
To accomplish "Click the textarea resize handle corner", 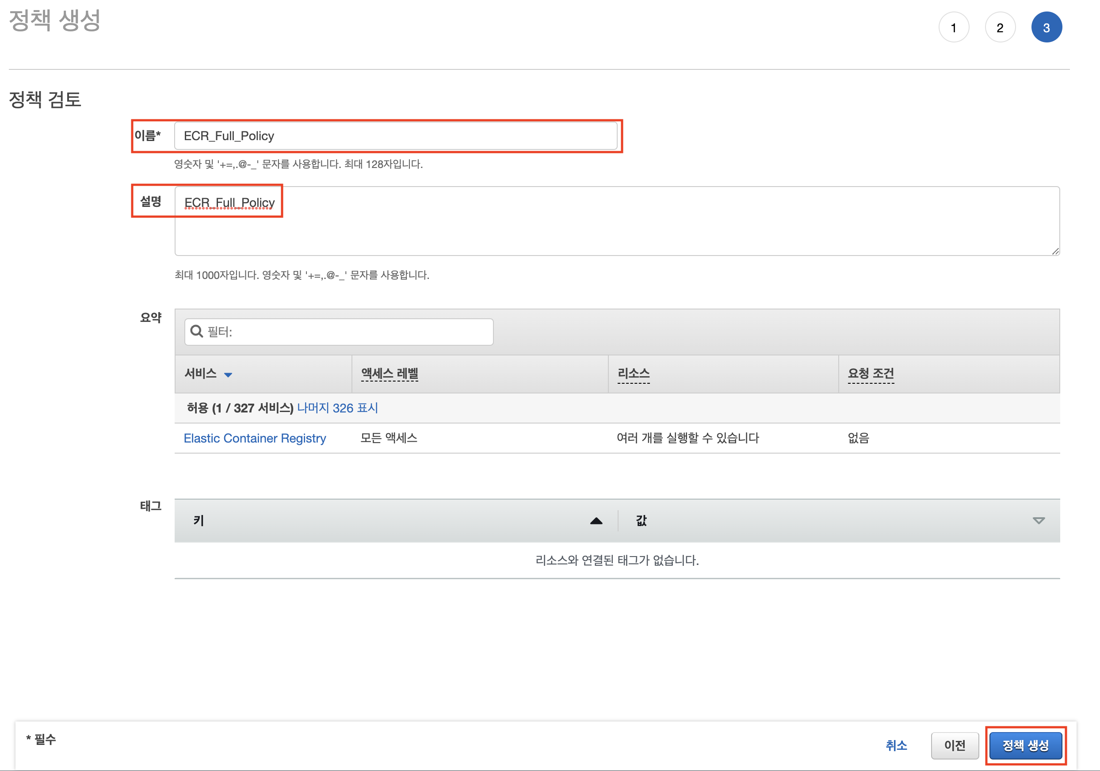I will click(1055, 251).
